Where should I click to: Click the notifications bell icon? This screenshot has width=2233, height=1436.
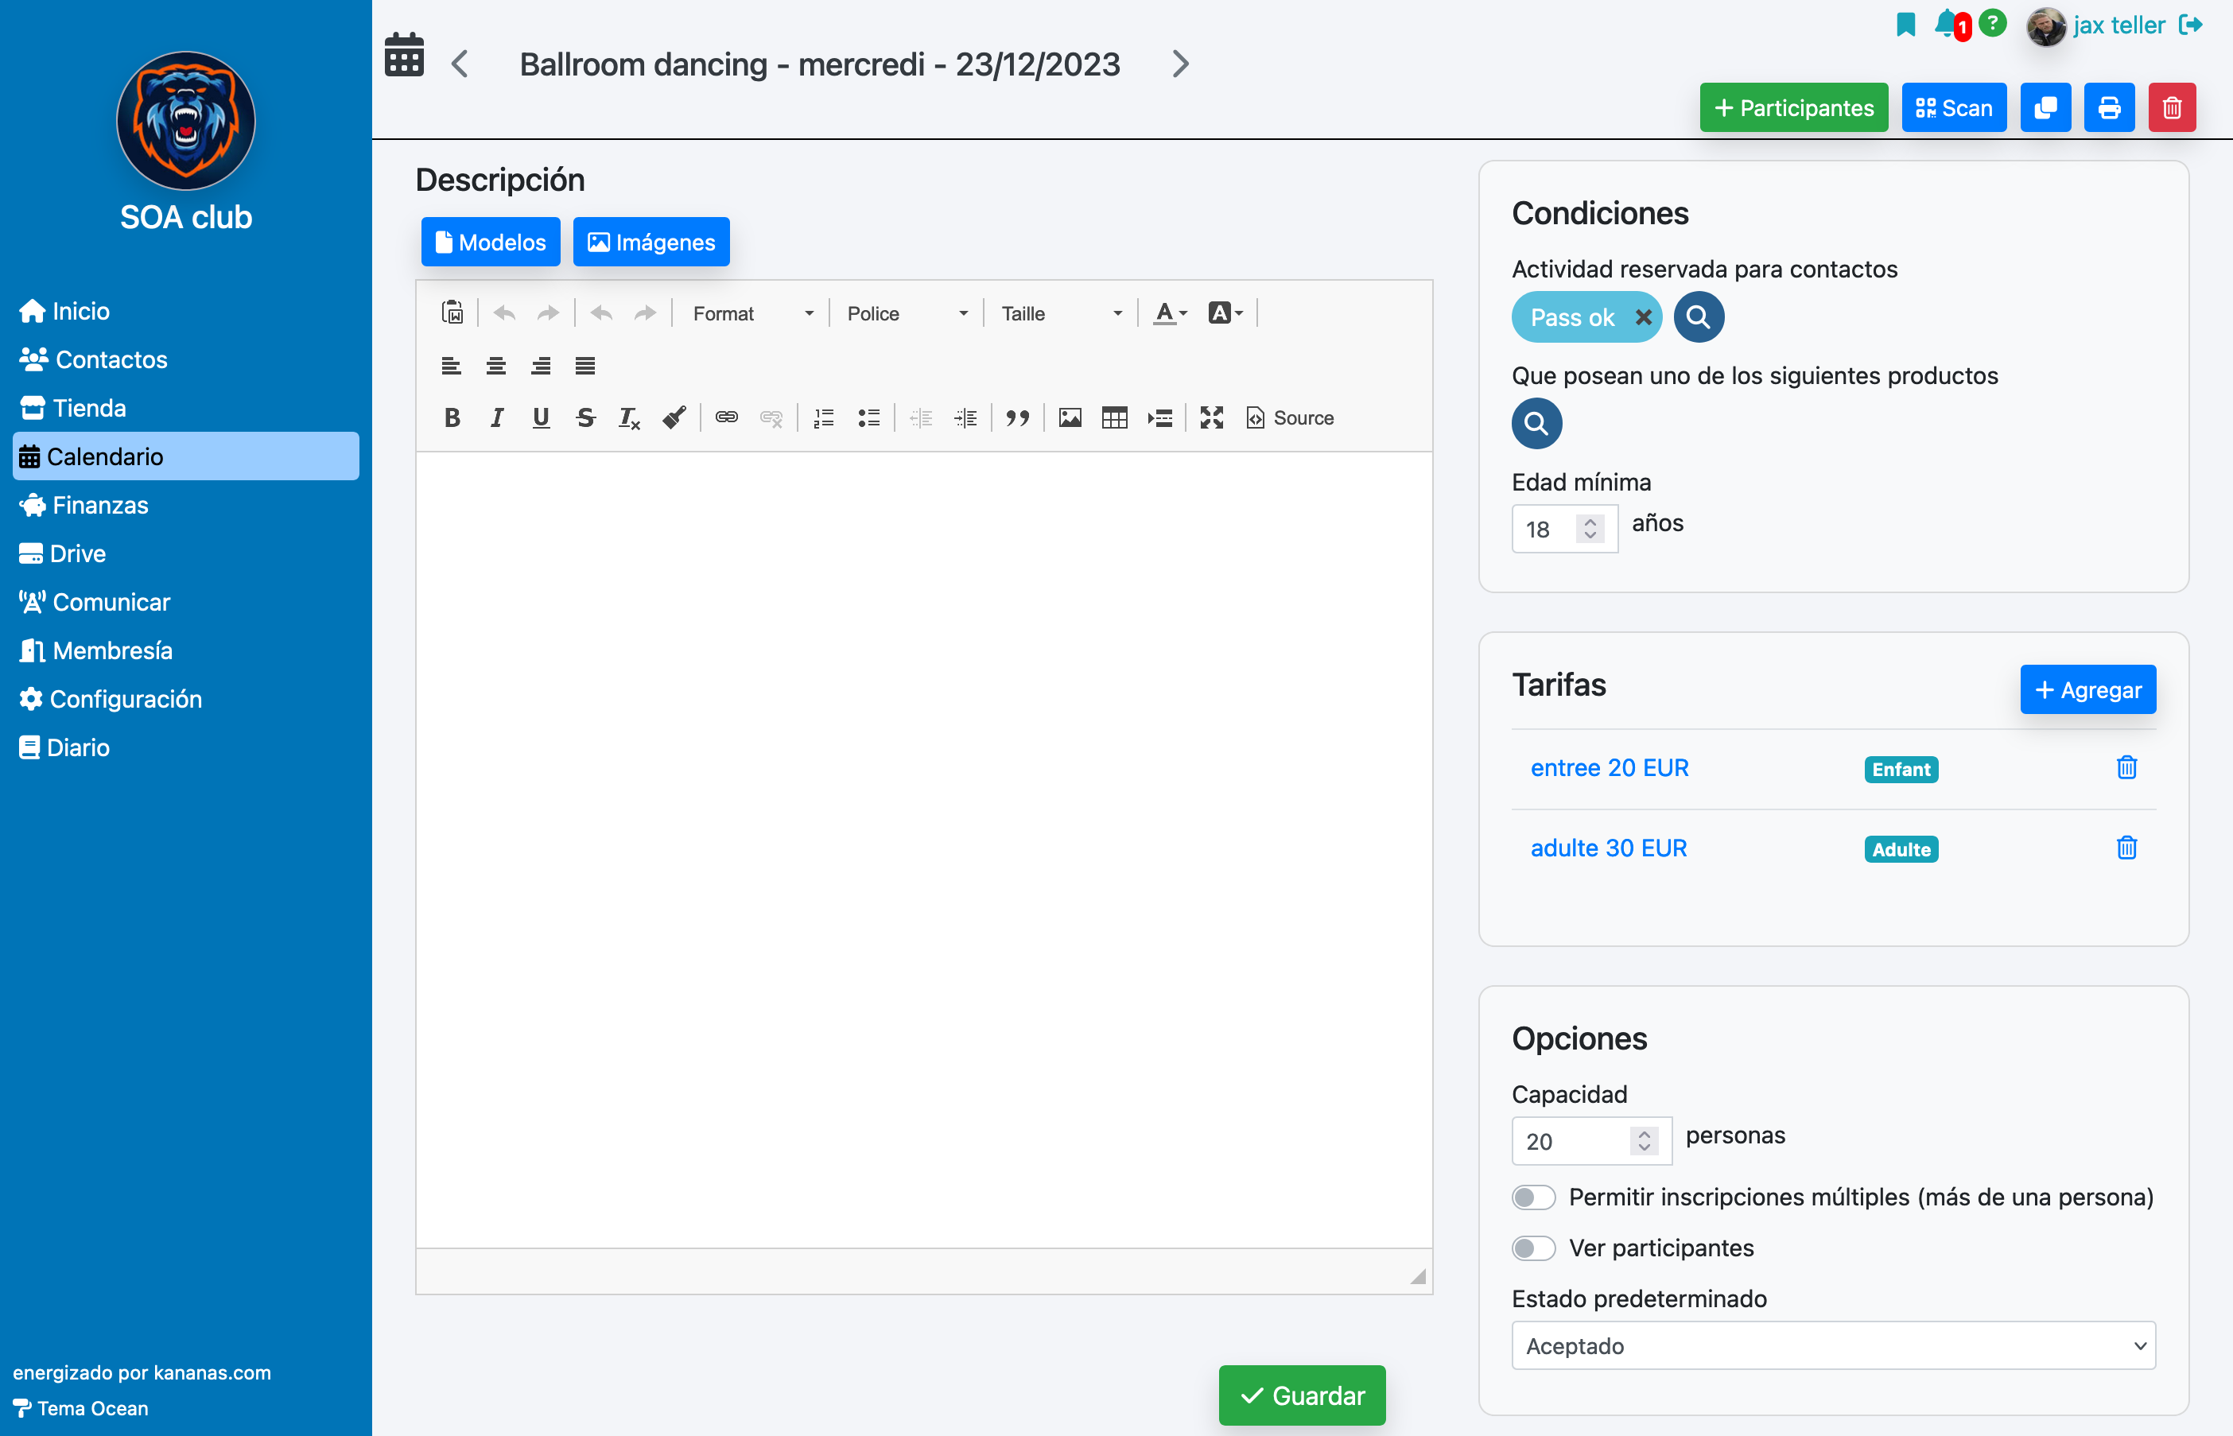point(1945,23)
